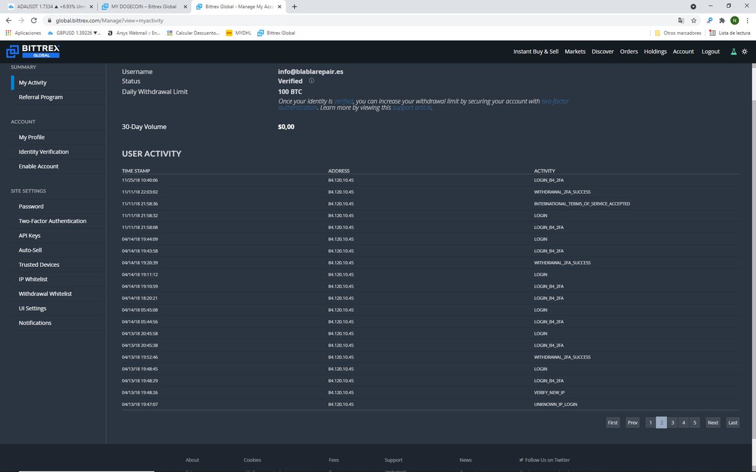
Task: Go to activity page 5
Action: coord(694,423)
